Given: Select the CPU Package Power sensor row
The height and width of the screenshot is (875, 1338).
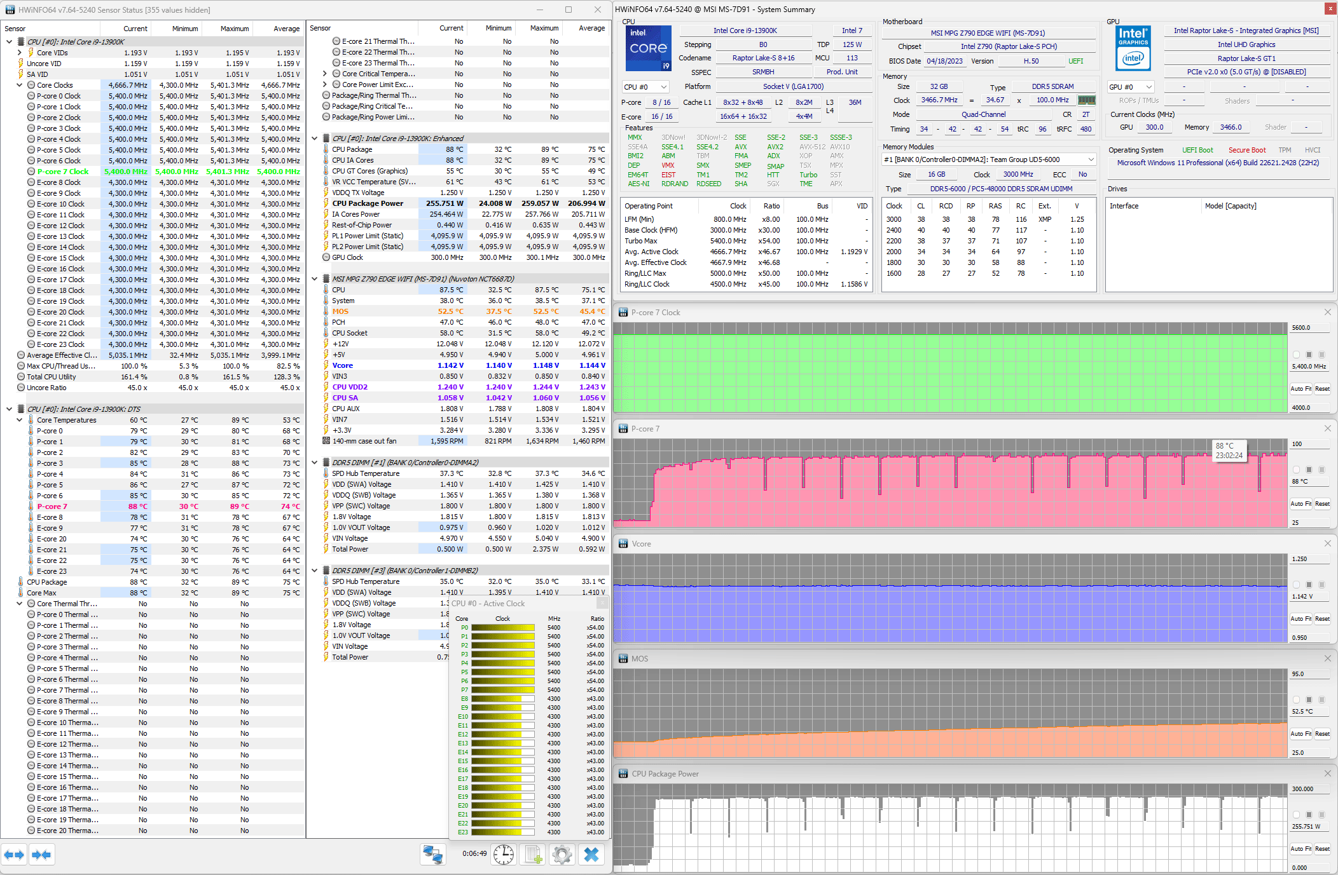Looking at the screenshot, I should [368, 203].
